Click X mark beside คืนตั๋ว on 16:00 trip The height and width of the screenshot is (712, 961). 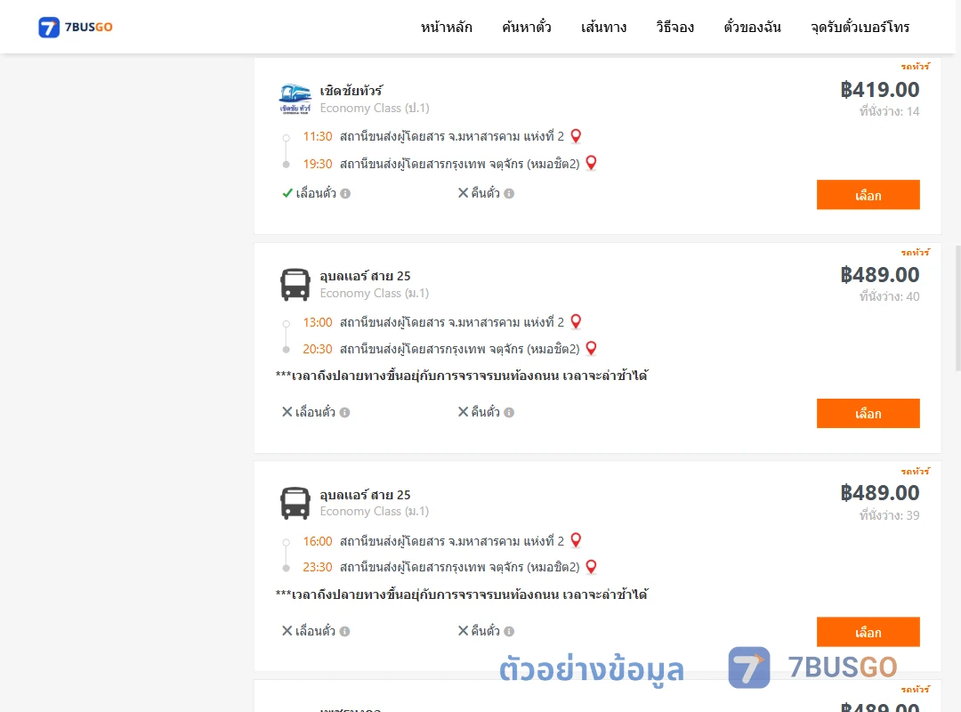click(464, 630)
